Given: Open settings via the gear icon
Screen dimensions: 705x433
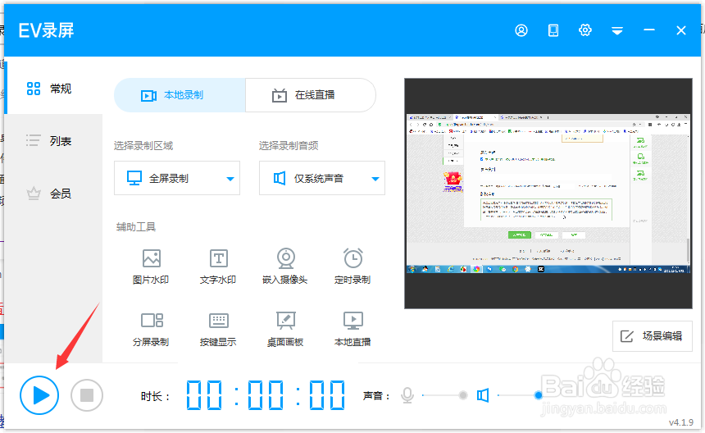Looking at the screenshot, I should [585, 30].
